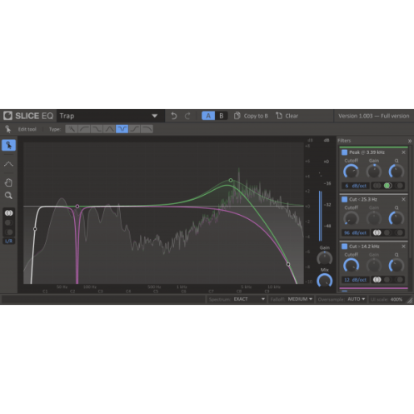Select the high cut node near 14 kHz
The image size is (414, 414).
(288, 264)
